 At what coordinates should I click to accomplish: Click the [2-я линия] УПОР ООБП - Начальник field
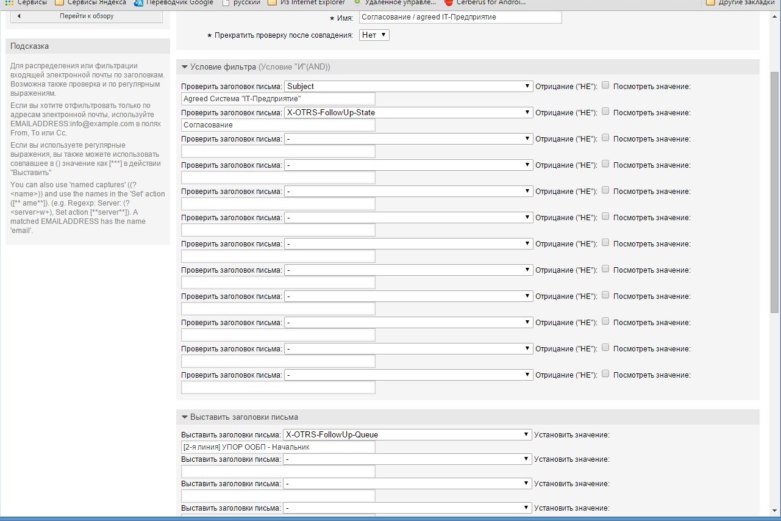point(278,447)
